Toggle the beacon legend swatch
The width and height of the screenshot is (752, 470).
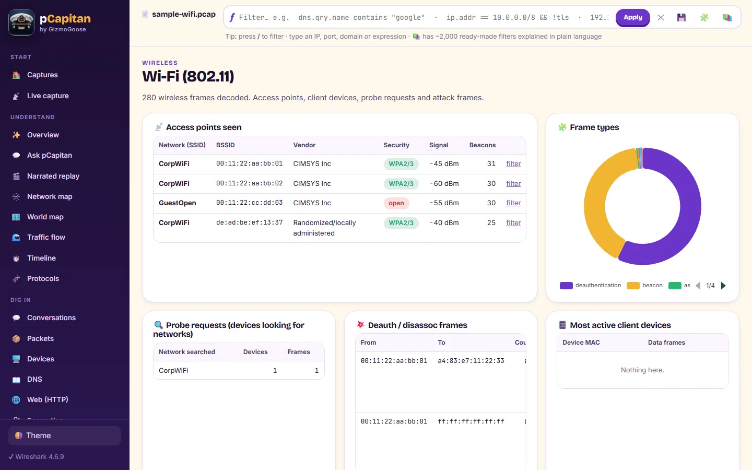(633, 286)
